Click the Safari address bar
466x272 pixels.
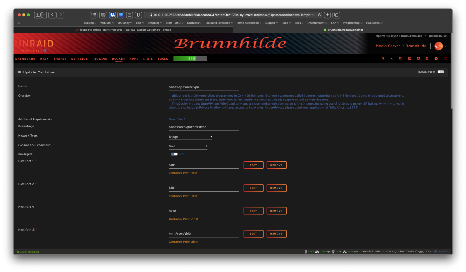point(233,15)
